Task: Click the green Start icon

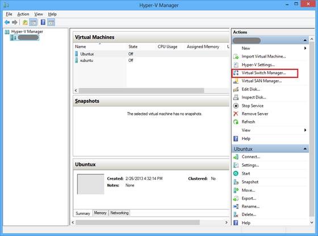Action: 236,173
